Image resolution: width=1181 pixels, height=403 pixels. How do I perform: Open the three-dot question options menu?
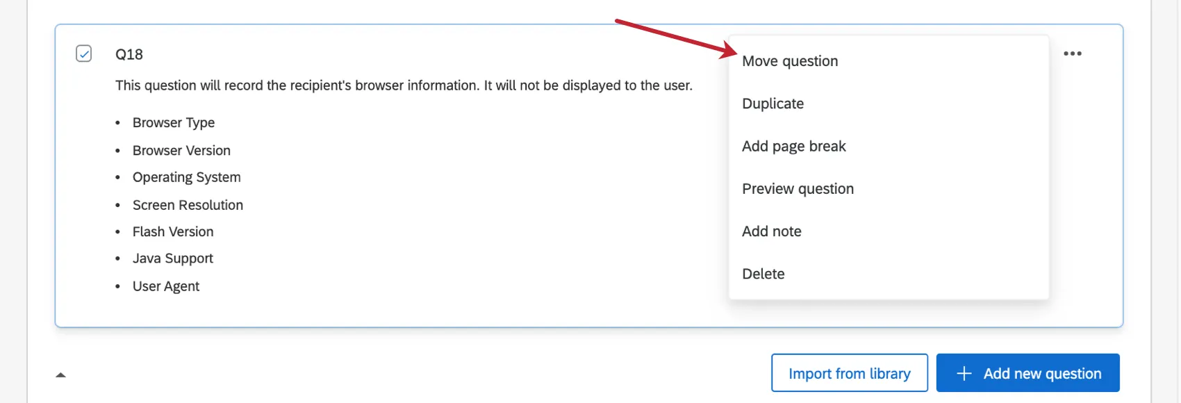(1072, 54)
